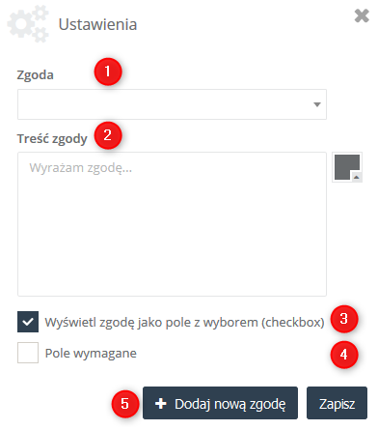The image size is (378, 430).
Task: Uncheck the display consent as checkbox option
Action: [28, 322]
